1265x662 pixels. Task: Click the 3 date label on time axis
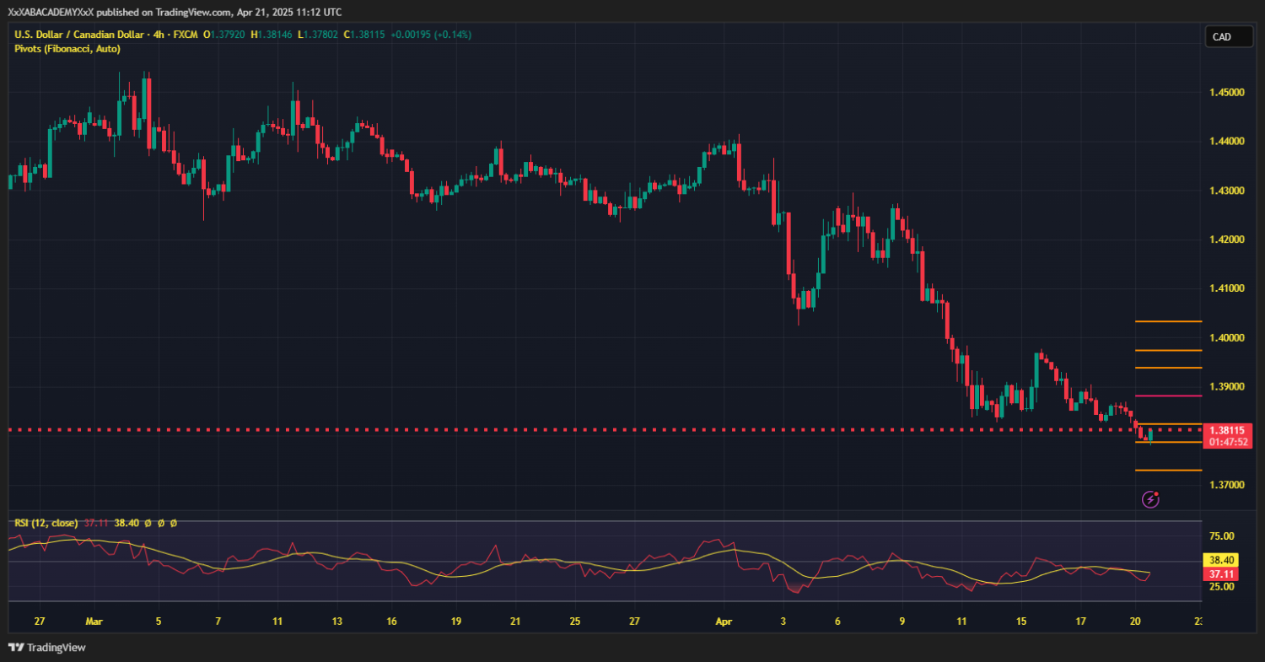pos(783,622)
